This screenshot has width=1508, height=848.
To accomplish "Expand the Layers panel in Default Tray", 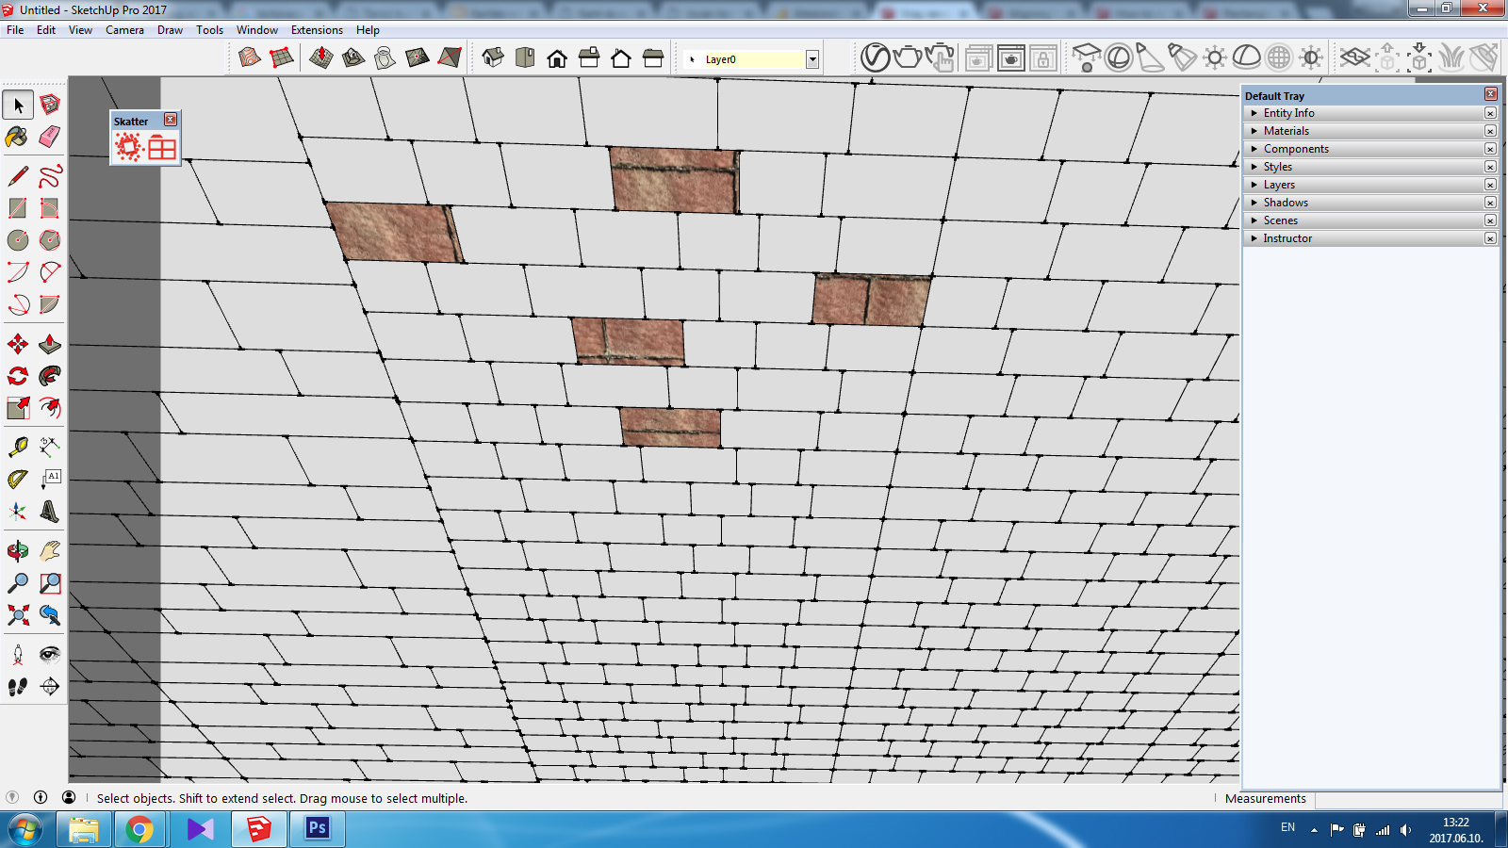I will click(1279, 185).
